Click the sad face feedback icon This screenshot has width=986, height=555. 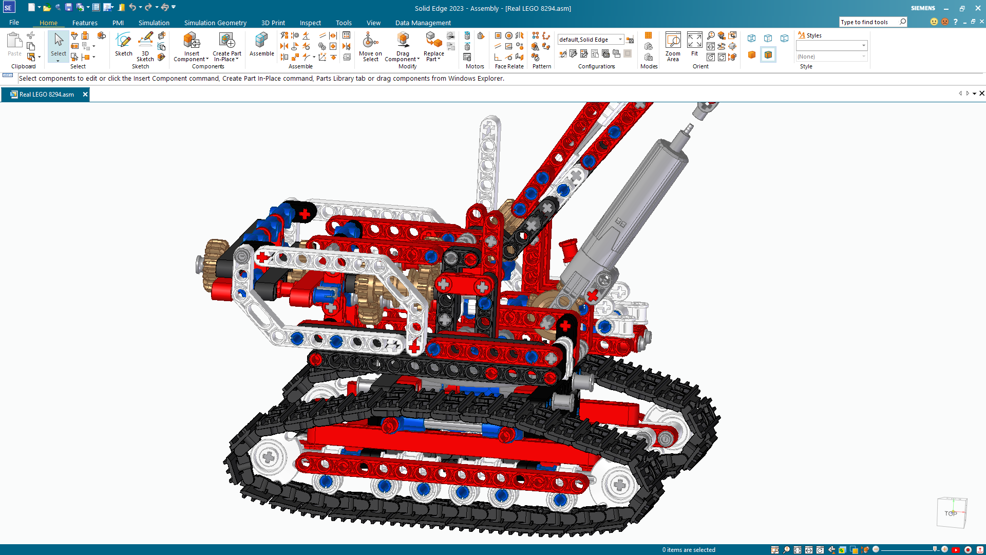pos(945,22)
